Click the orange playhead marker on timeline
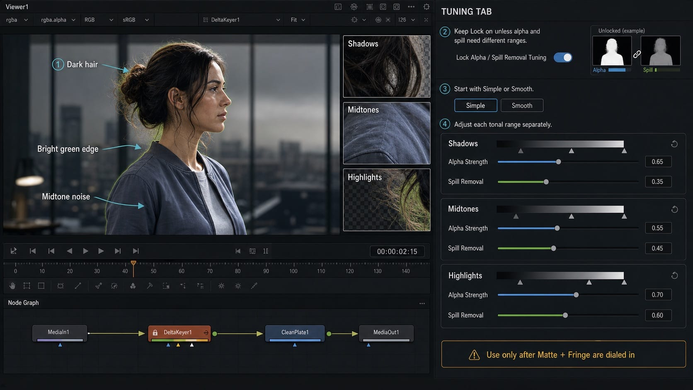The image size is (693, 390). point(133,264)
